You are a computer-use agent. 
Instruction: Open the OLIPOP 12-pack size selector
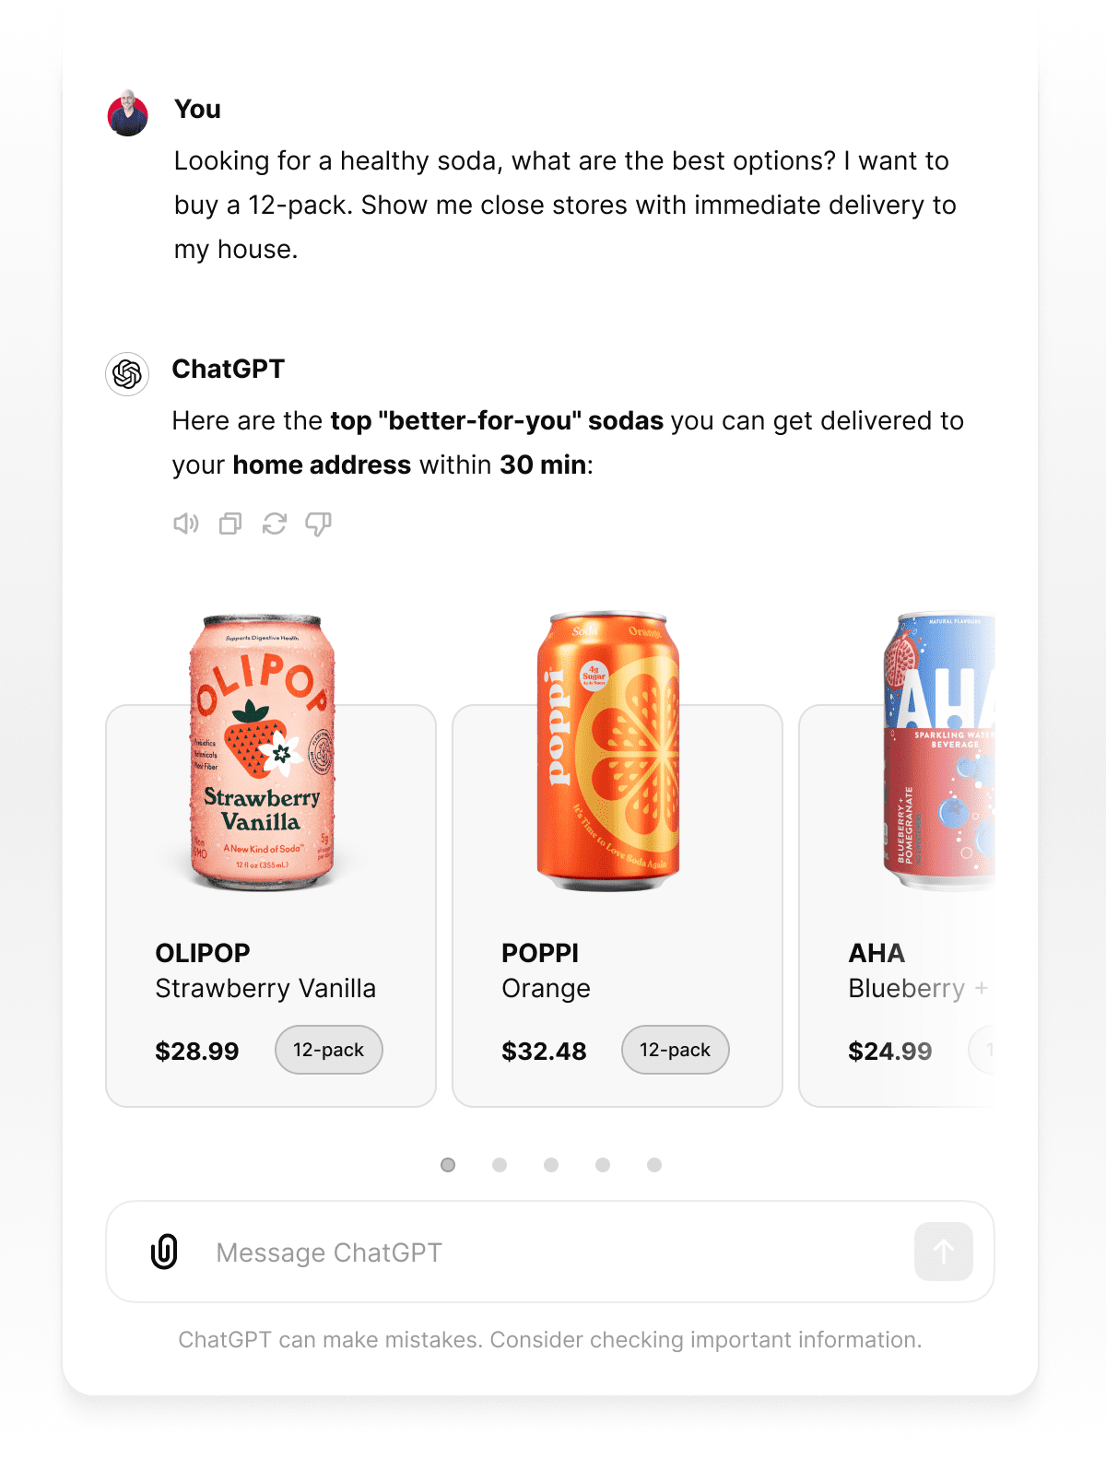tap(329, 1050)
